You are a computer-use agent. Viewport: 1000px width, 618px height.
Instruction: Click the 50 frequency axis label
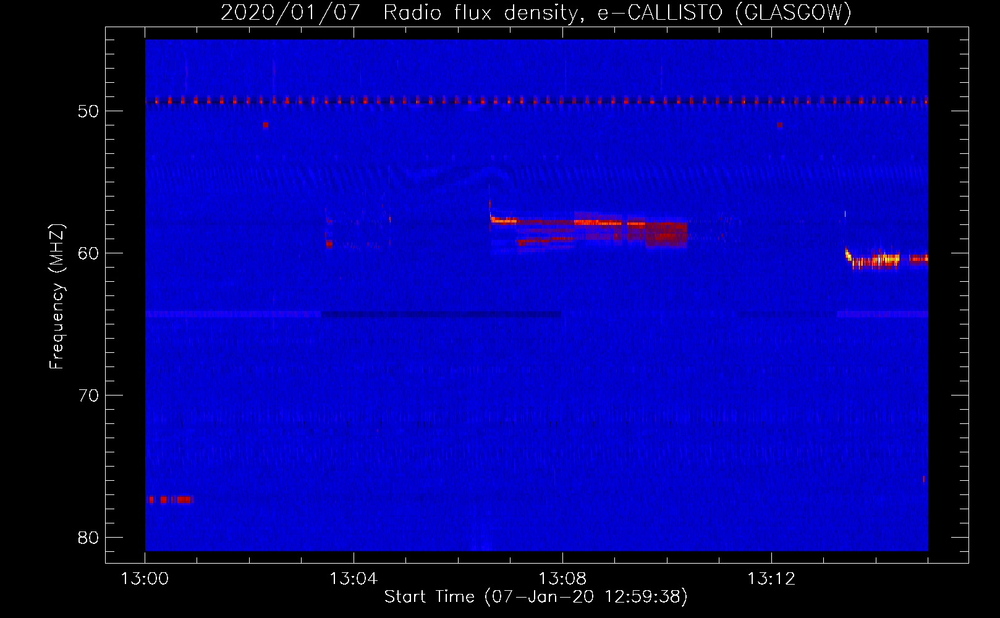pos(88,111)
